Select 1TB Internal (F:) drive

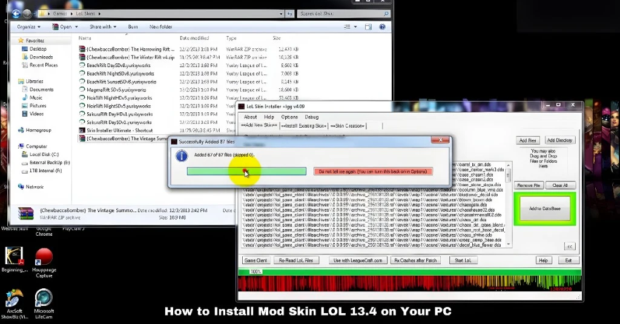pyautogui.click(x=45, y=170)
